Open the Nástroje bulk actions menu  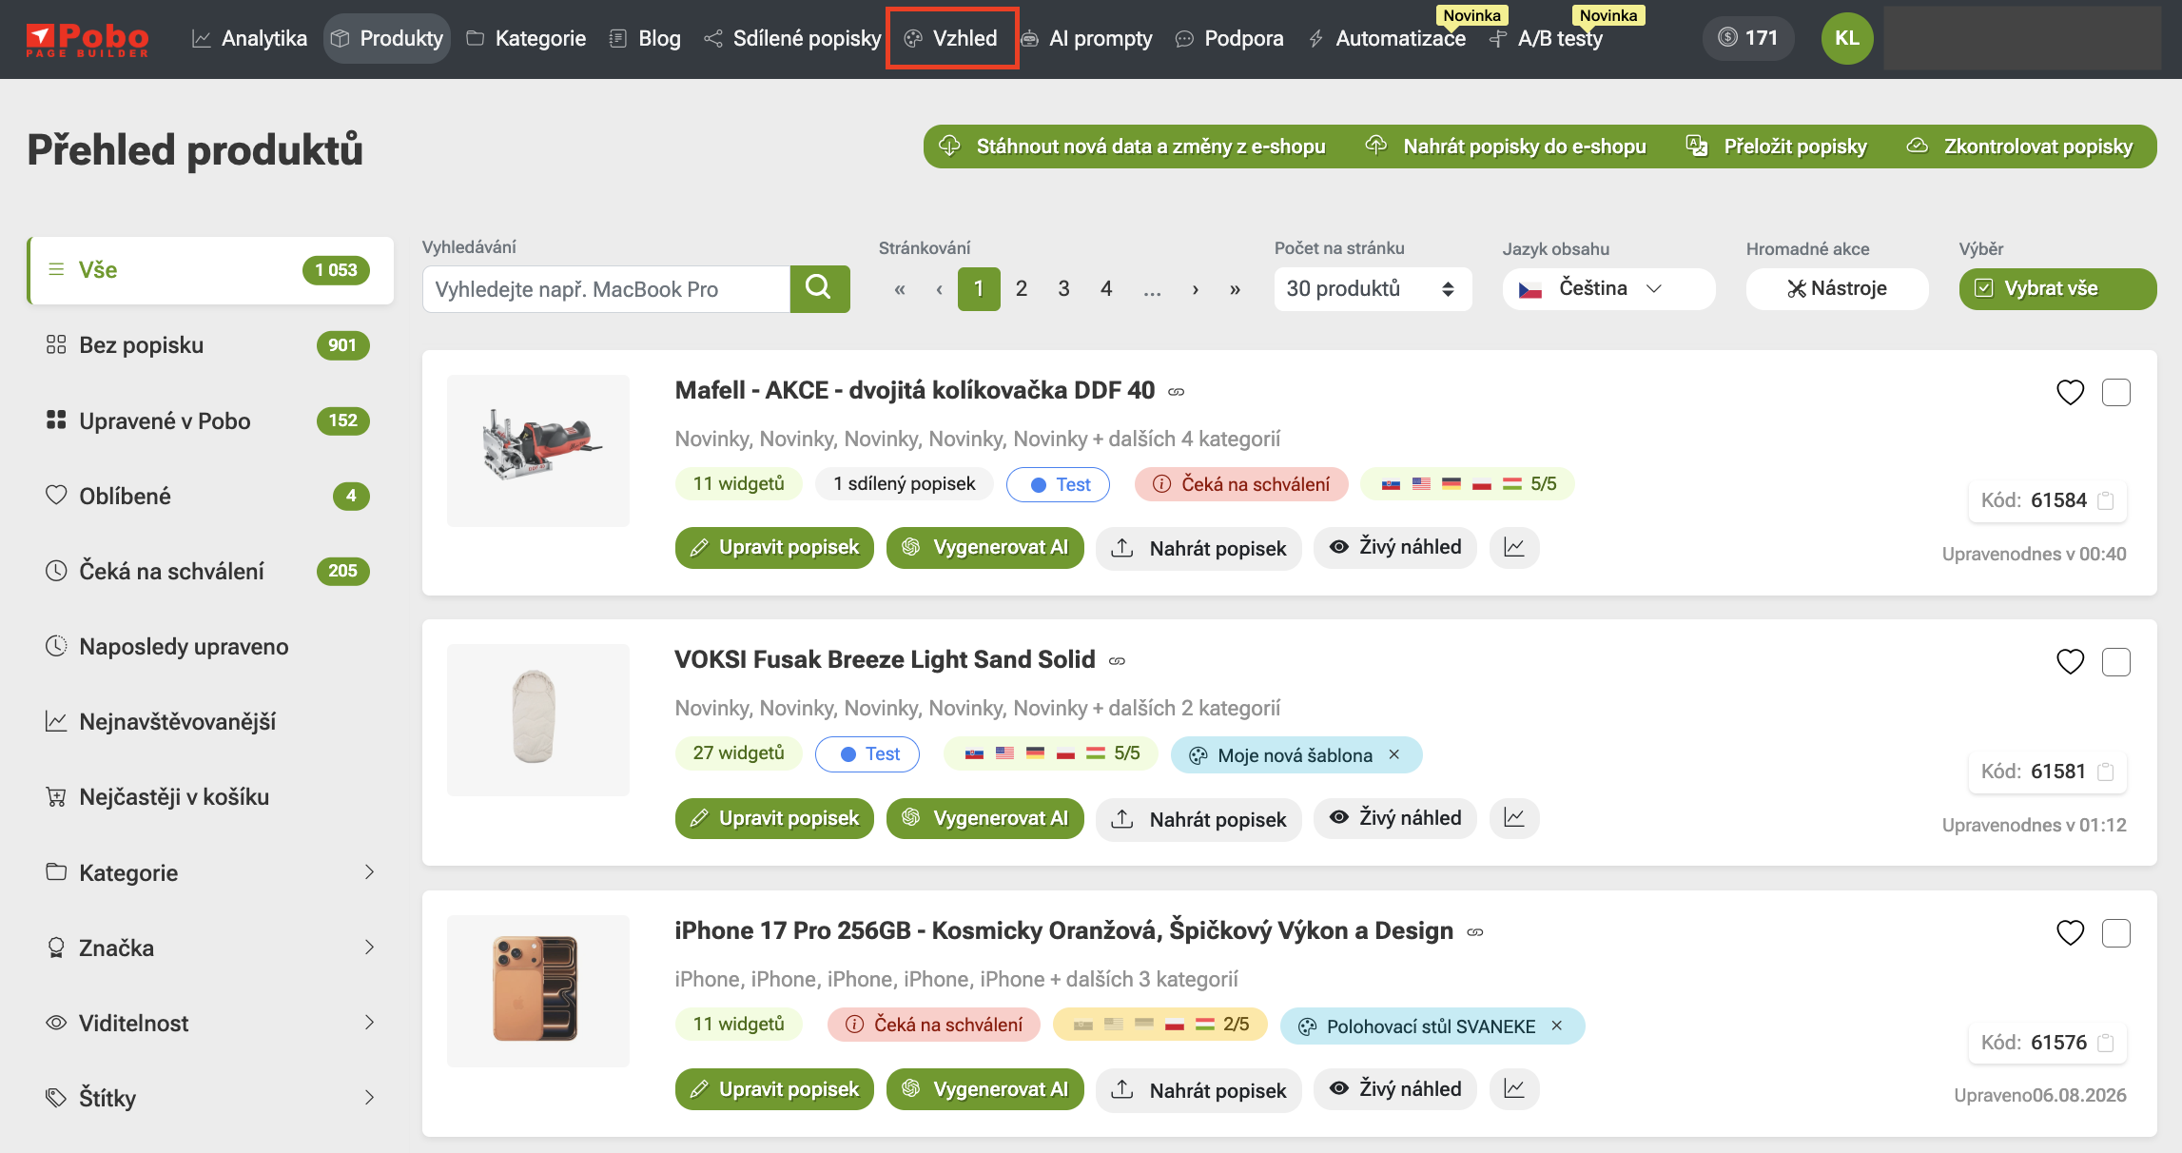(x=1837, y=288)
